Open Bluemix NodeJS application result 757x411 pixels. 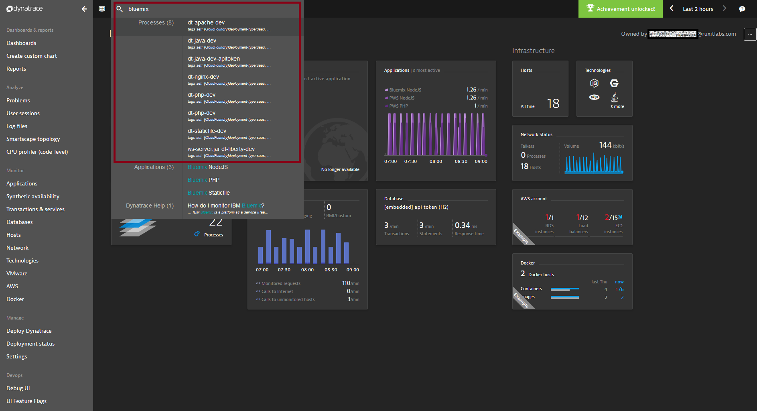(x=207, y=167)
